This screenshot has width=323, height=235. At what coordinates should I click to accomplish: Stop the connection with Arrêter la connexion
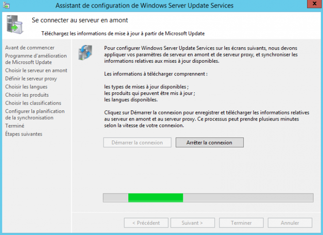(209, 143)
